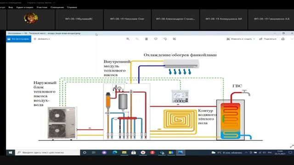
Task: Open Microsoft Store from taskbar
Action: [x=134, y=153]
